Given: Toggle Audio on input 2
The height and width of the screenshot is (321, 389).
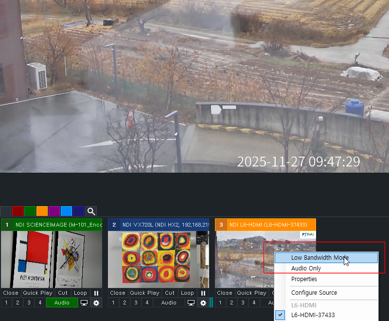Looking at the screenshot, I should tap(169, 303).
